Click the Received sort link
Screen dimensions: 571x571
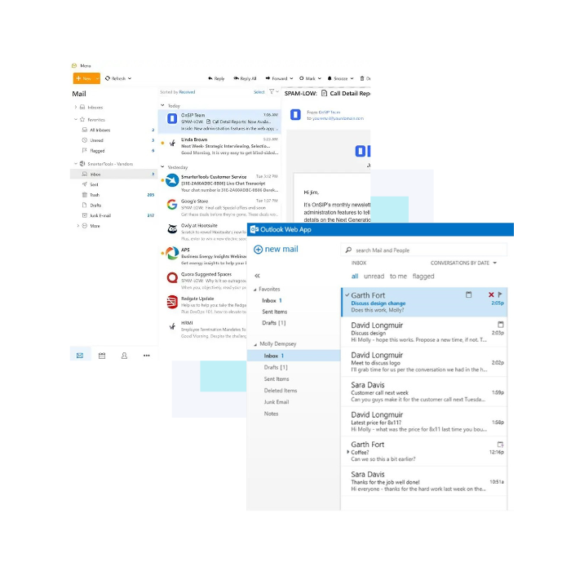point(187,92)
